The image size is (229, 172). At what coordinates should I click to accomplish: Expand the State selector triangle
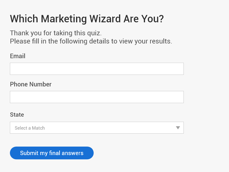[x=178, y=128]
